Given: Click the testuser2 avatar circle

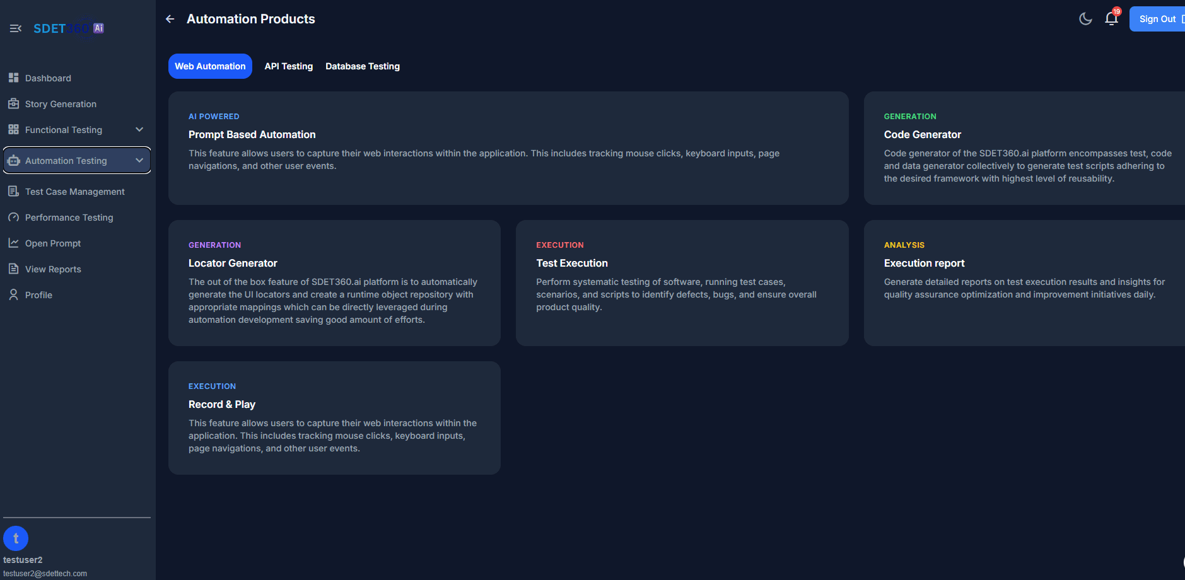Looking at the screenshot, I should coord(16,538).
